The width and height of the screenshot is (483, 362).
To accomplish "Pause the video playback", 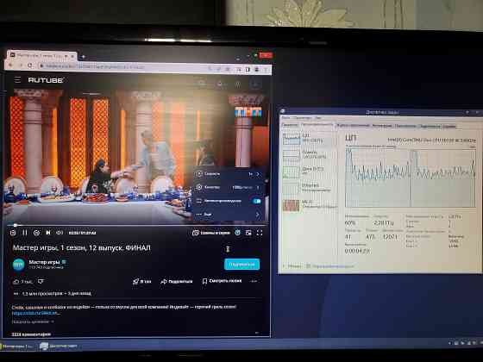I will pyautogui.click(x=25, y=233).
